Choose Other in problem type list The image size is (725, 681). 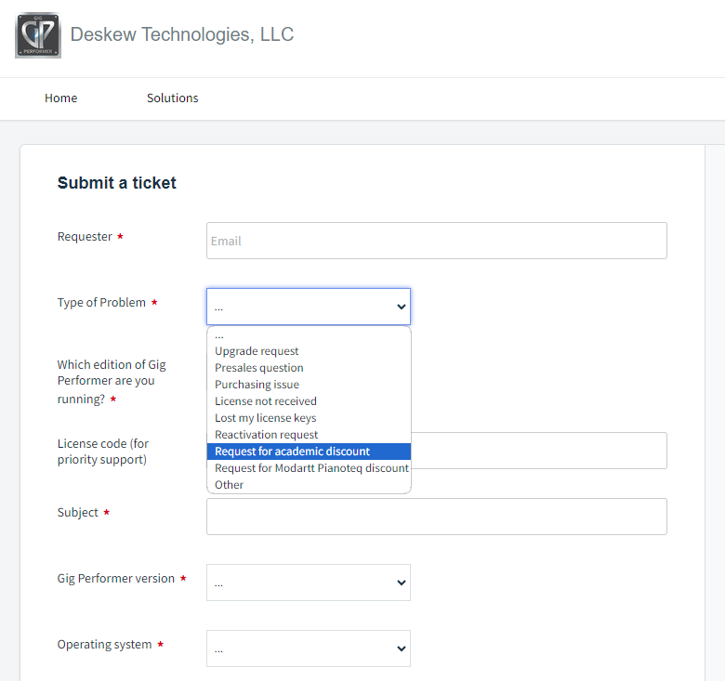(309, 485)
